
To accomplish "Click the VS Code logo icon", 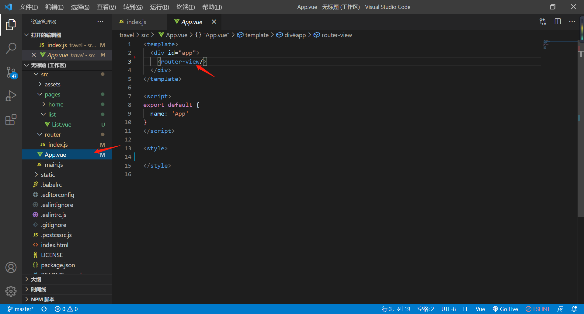I will pos(9,7).
